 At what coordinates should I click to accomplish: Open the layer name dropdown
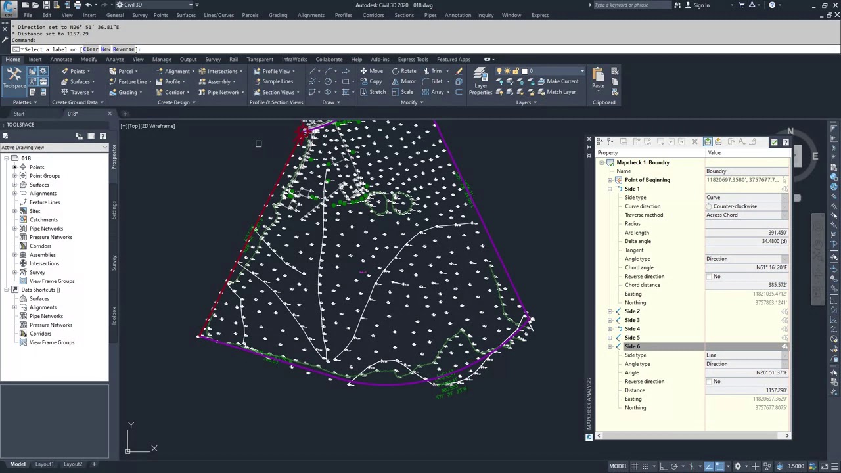582,71
